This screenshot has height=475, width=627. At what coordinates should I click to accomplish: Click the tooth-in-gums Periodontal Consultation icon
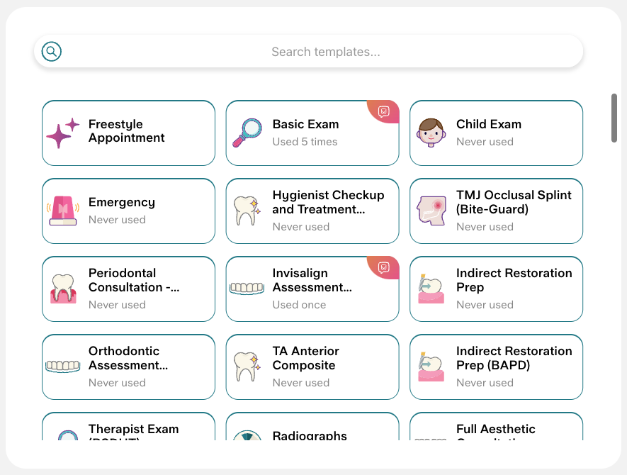(x=63, y=289)
